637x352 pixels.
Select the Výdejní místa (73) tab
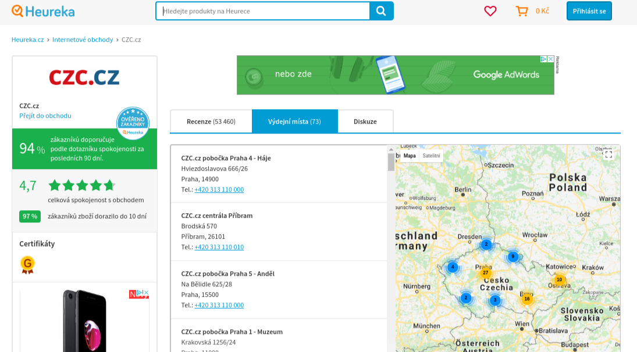(x=294, y=121)
